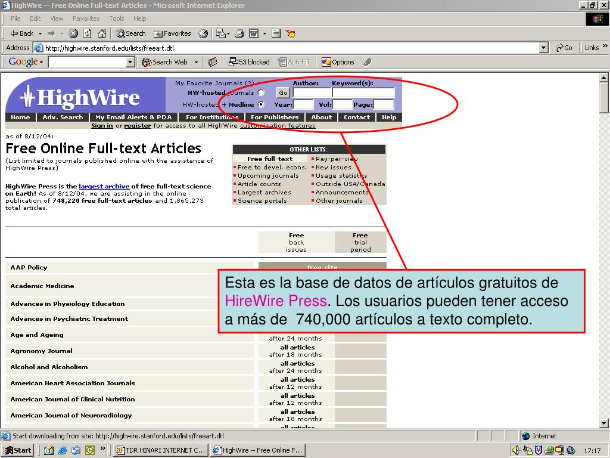Viewport: 610px width, 458px height.
Task: Open the File menu
Action: 15,18
